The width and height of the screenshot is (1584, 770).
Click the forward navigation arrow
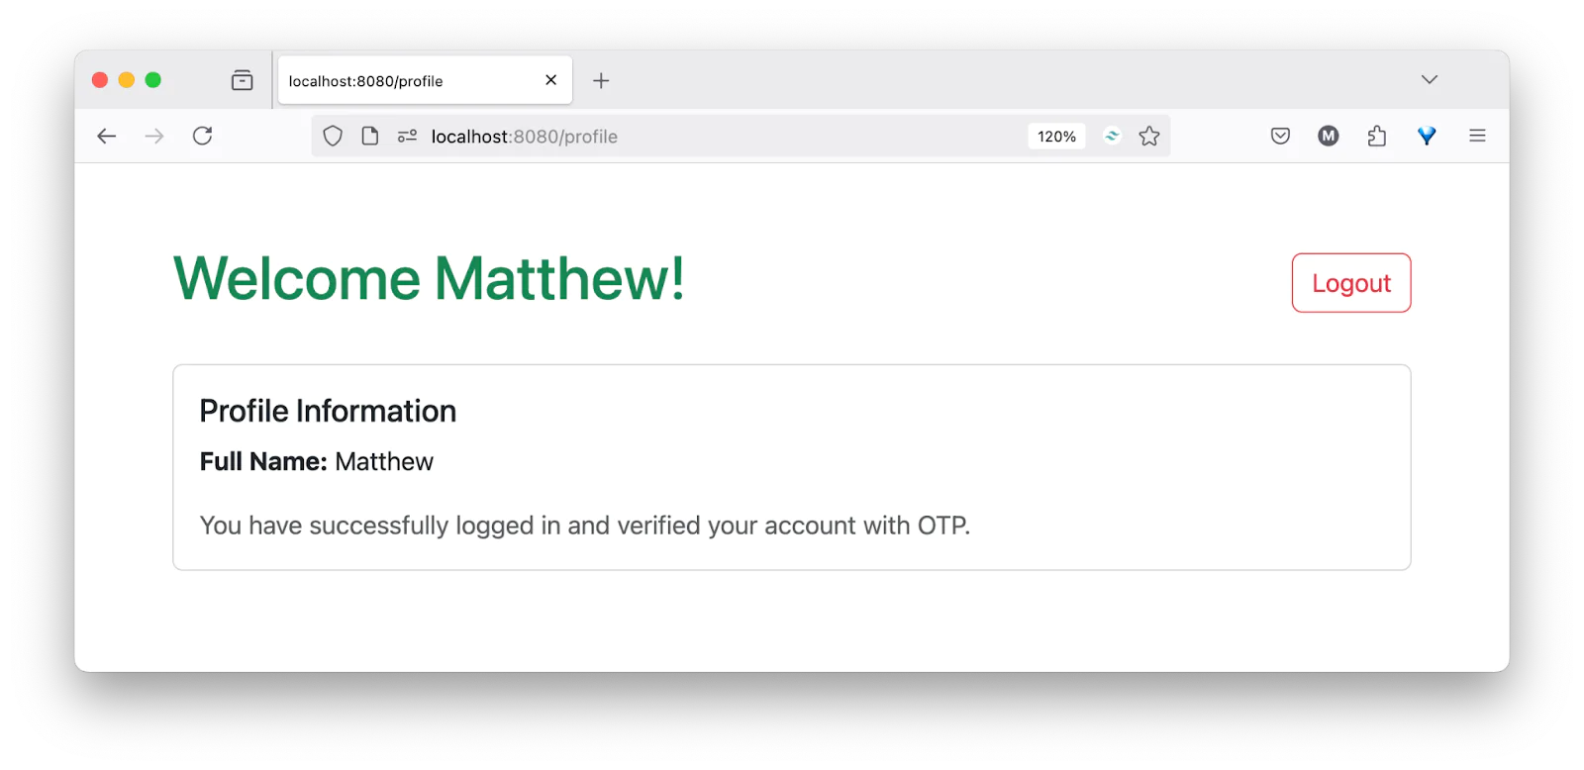click(154, 136)
